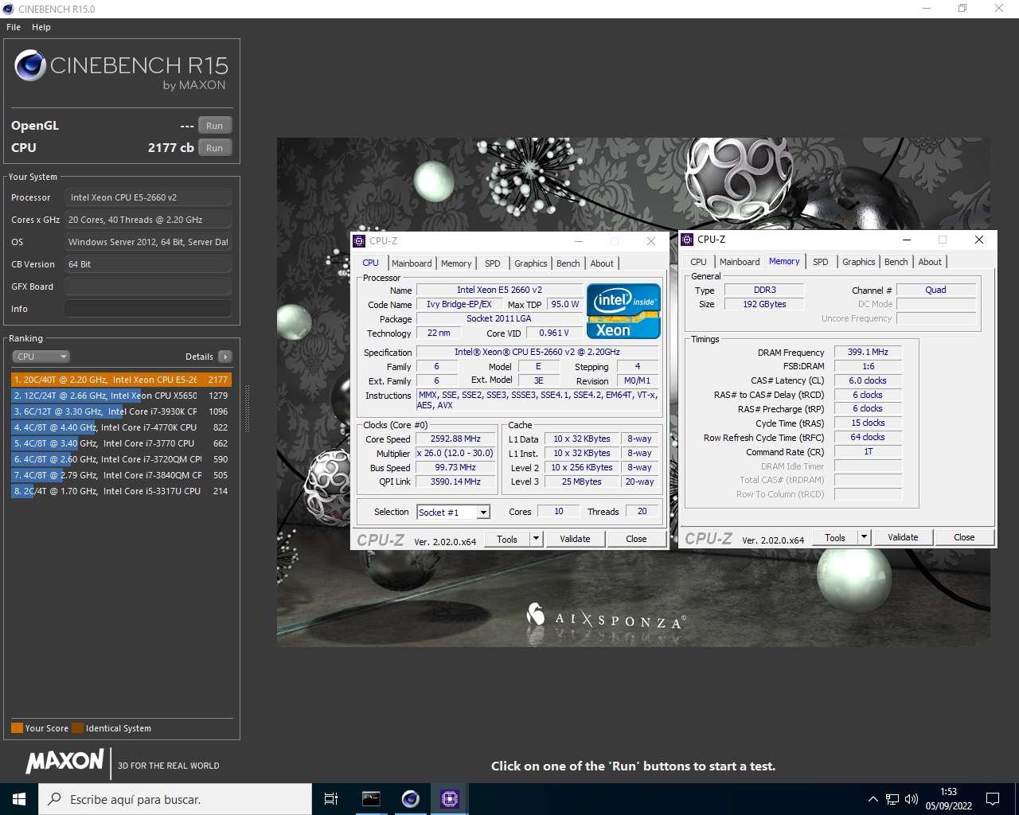The height and width of the screenshot is (815, 1019).
Task: Select ranking row Core i7-3840QM
Action: [x=121, y=475]
